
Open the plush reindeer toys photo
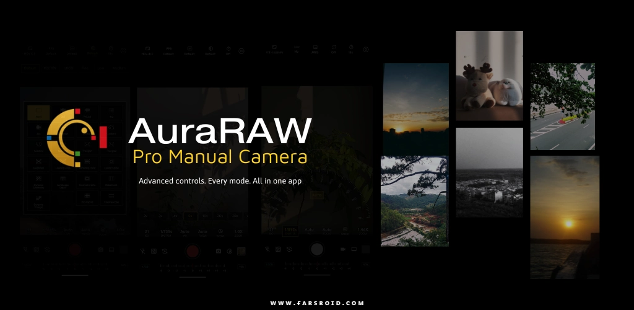[489, 76]
